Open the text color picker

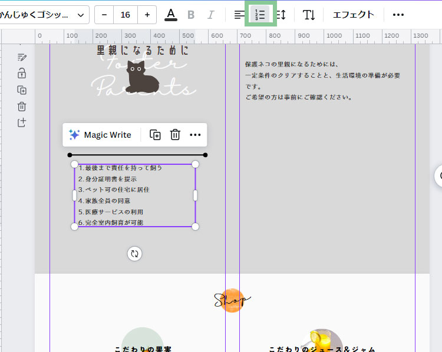coord(171,15)
